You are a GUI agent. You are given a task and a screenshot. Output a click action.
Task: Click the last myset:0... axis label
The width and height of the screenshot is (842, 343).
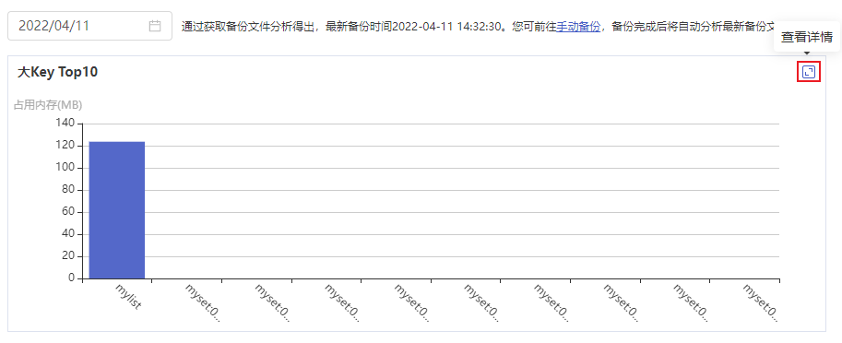[x=760, y=302]
